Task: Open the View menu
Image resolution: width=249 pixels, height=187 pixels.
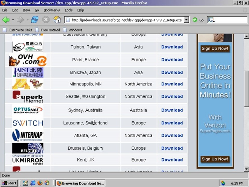Action: point(26,10)
